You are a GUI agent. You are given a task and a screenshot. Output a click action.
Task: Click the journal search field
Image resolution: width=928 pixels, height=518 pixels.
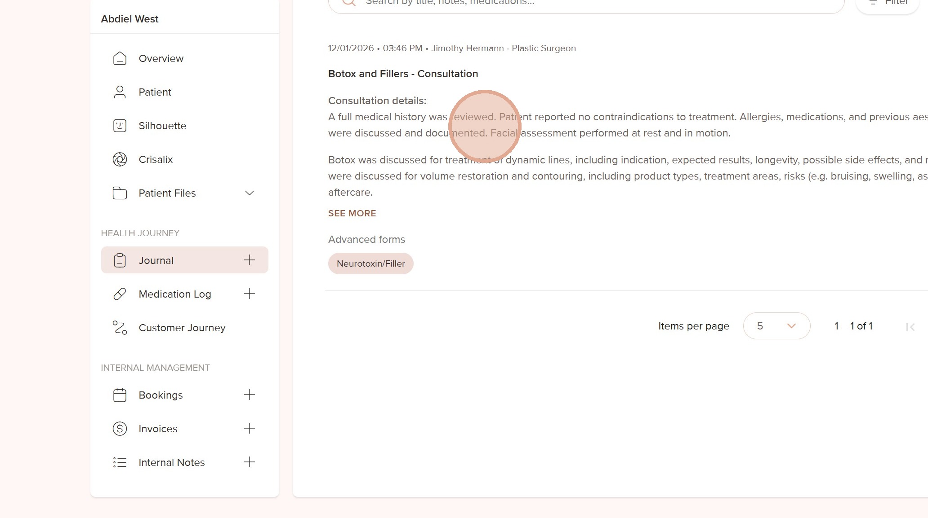coord(584,4)
